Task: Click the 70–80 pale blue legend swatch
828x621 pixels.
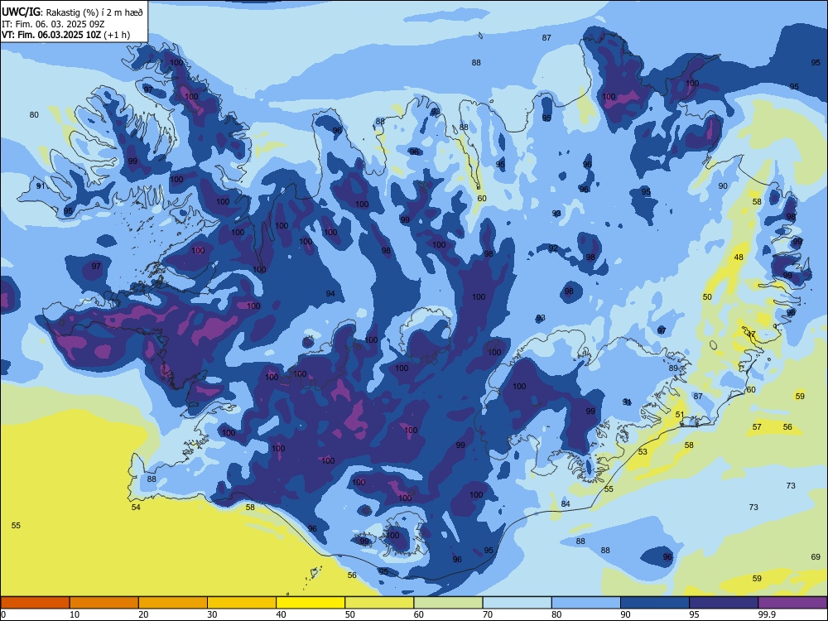Action: (x=517, y=603)
